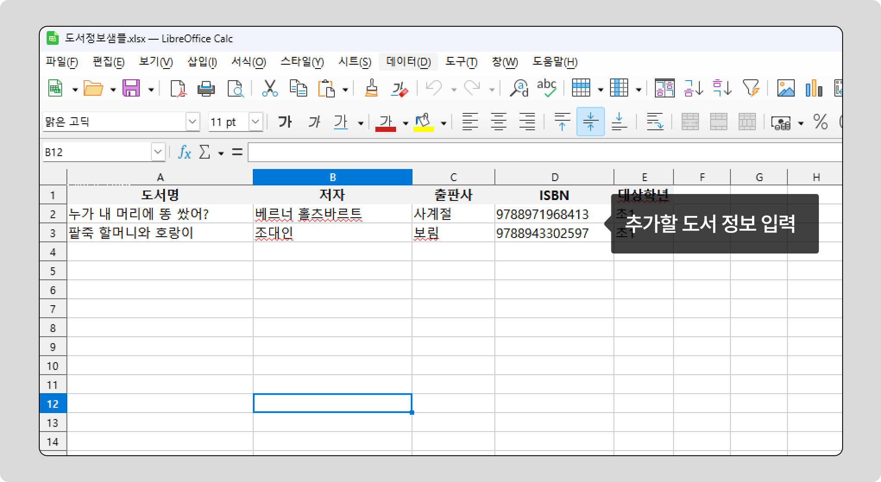881x482 pixels.
Task: Apply yellow background color swatch
Action: 424,129
